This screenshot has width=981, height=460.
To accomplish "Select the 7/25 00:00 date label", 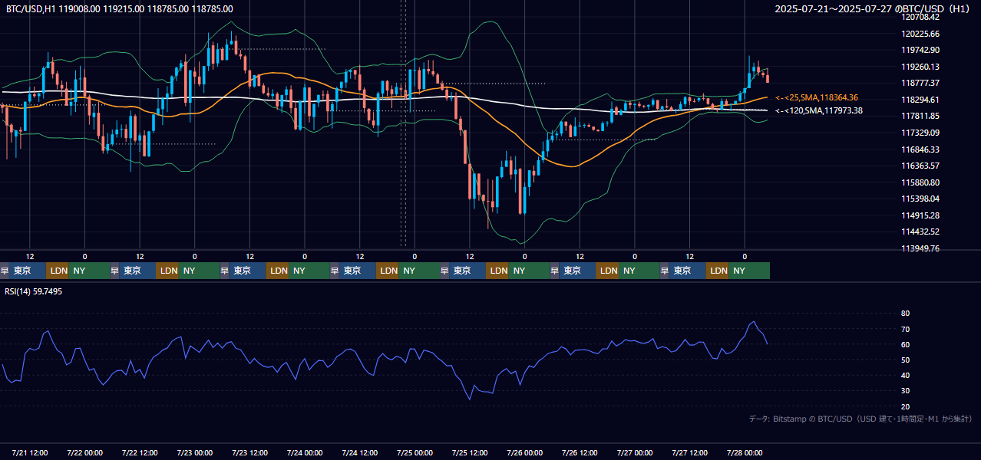I will (x=415, y=452).
